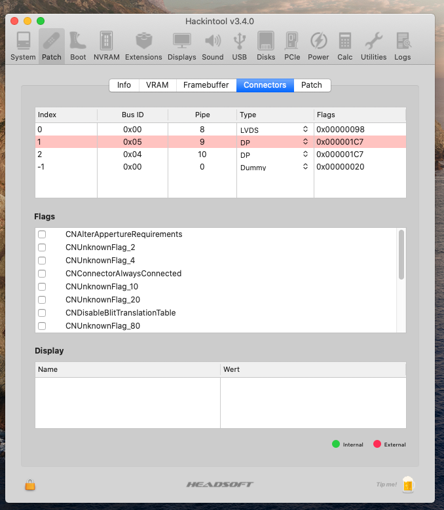
Task: Check CNConnectorAlwaysConnected flag
Action: click(42, 274)
